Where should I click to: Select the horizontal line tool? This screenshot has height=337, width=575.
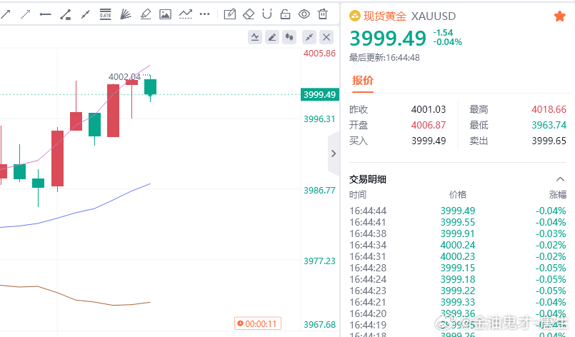point(45,15)
